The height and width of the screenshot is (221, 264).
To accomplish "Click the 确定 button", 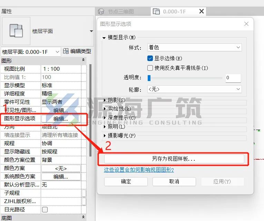I will (126, 182).
